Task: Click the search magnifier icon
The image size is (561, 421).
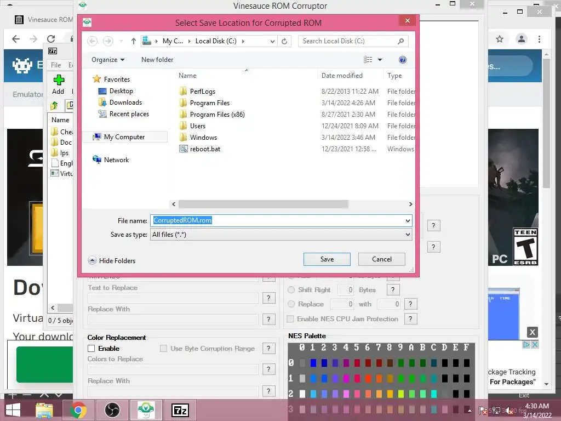Action: [x=400, y=41]
